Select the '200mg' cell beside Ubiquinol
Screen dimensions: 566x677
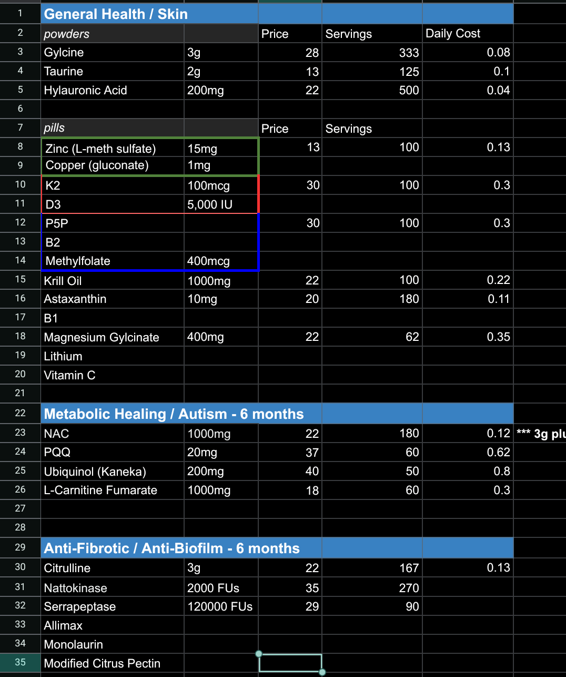(221, 472)
